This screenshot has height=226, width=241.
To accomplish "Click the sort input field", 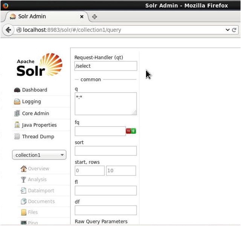I will pyautogui.click(x=105, y=151).
